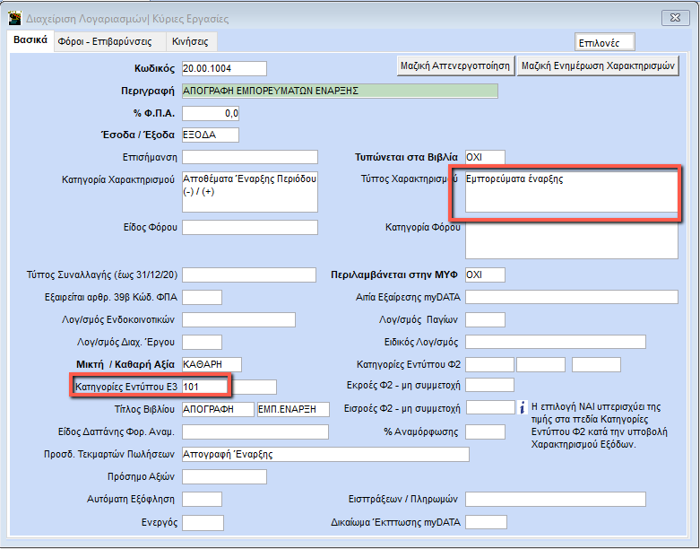
Task: Click the Λογ/σμός Παγίων field
Action: (485, 320)
